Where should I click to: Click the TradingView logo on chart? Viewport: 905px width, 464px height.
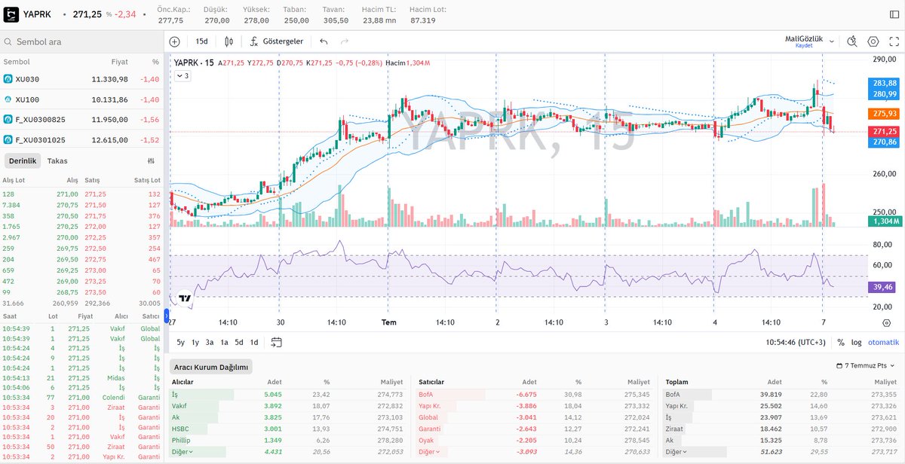tap(185, 298)
